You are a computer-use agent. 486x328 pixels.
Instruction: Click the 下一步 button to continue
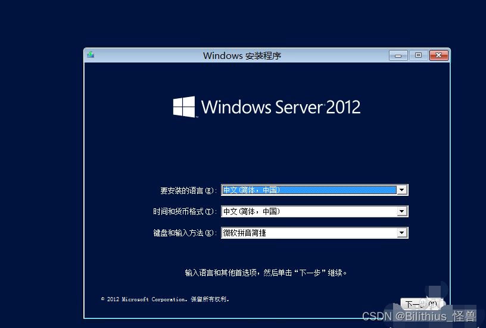coord(422,304)
